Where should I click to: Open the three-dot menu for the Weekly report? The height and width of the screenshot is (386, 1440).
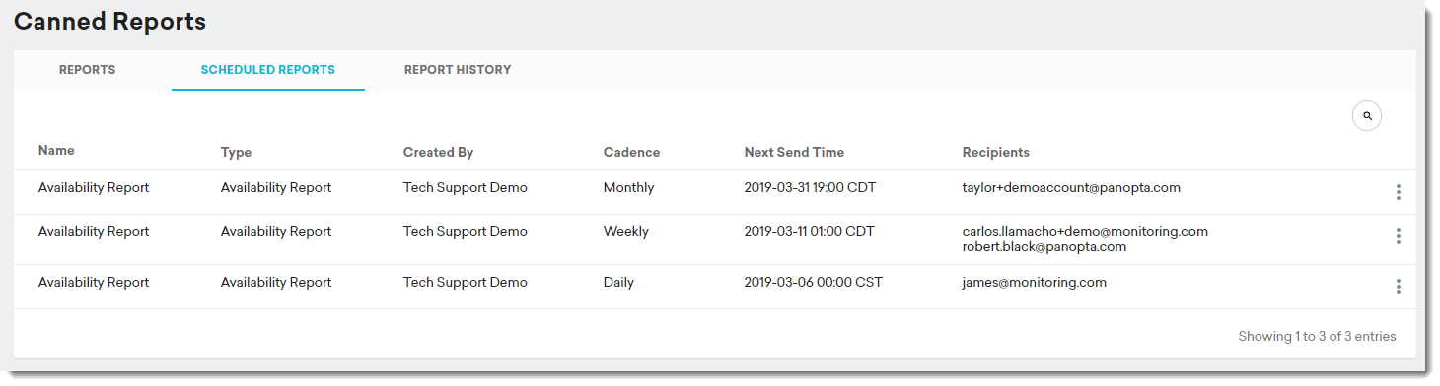click(x=1399, y=236)
